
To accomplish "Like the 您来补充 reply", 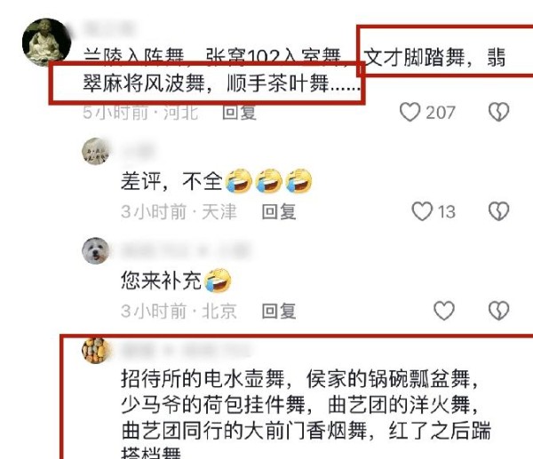I will [x=444, y=311].
